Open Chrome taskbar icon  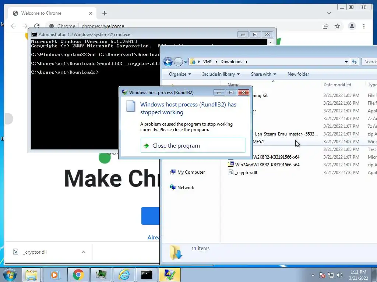point(78,275)
